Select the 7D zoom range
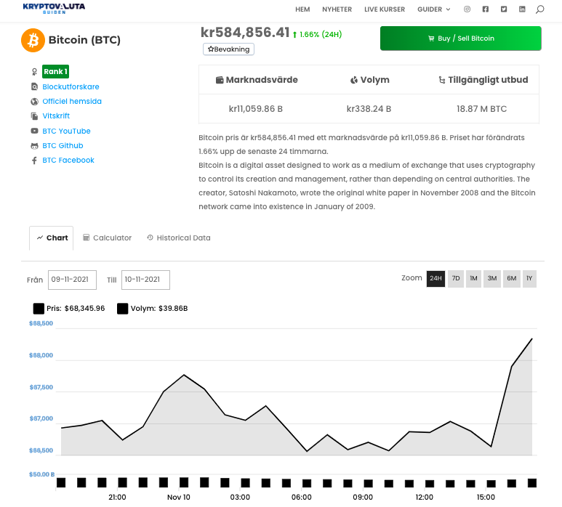Image resolution: width=562 pixels, height=507 pixels. click(x=456, y=279)
